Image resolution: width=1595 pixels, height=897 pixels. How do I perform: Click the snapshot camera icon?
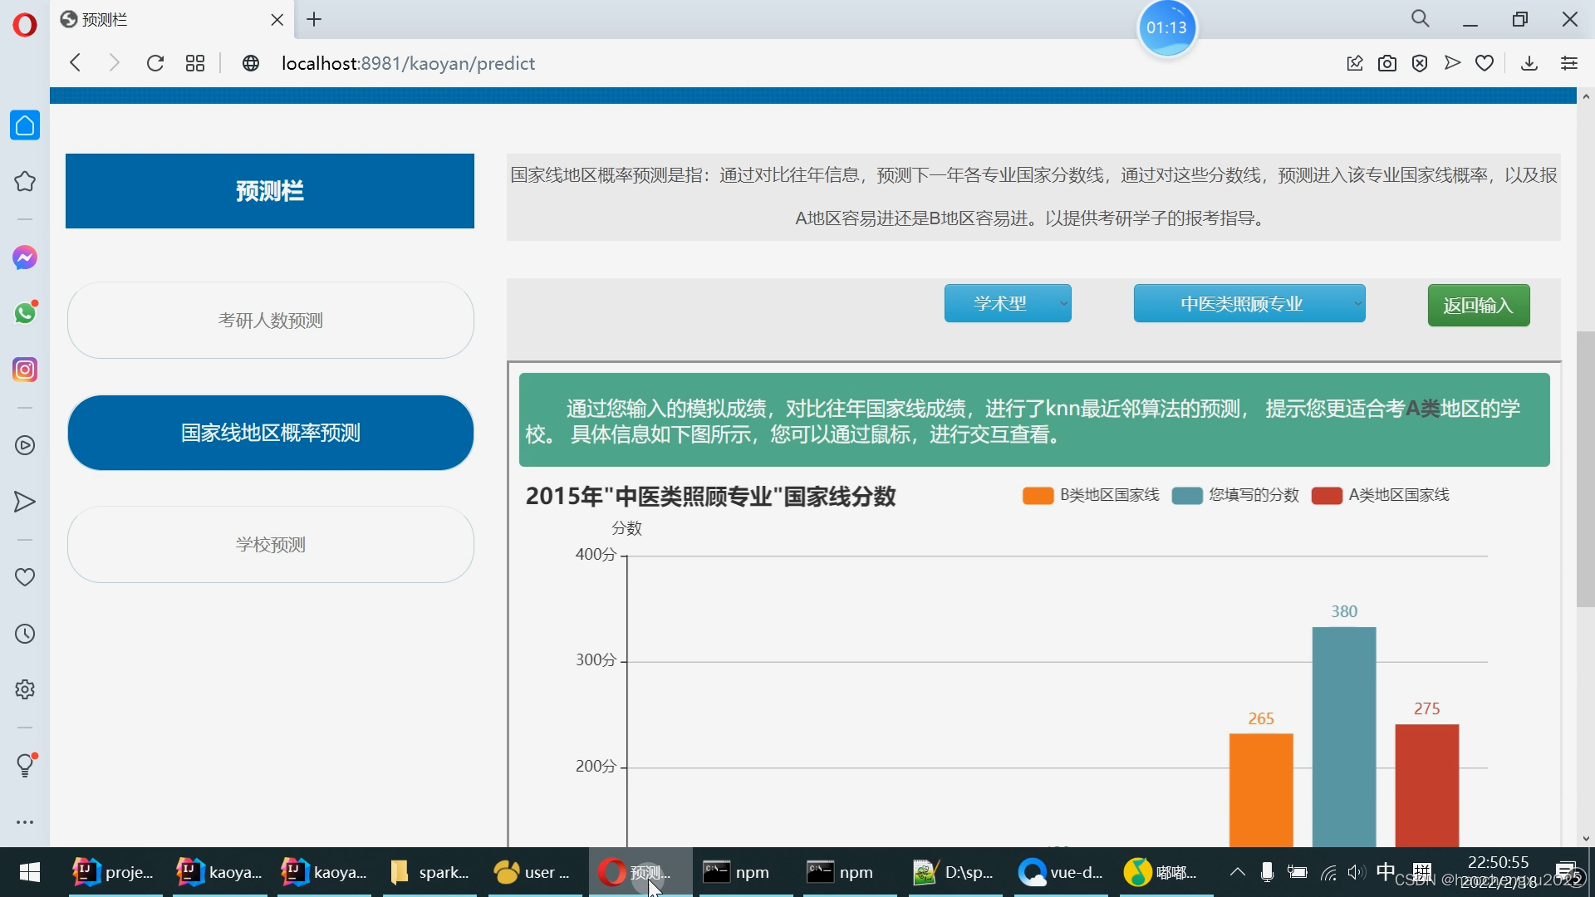point(1386,63)
